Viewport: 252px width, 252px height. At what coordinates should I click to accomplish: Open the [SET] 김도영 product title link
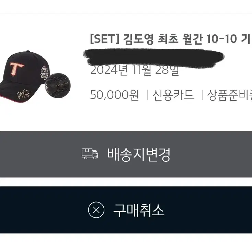coord(171,39)
